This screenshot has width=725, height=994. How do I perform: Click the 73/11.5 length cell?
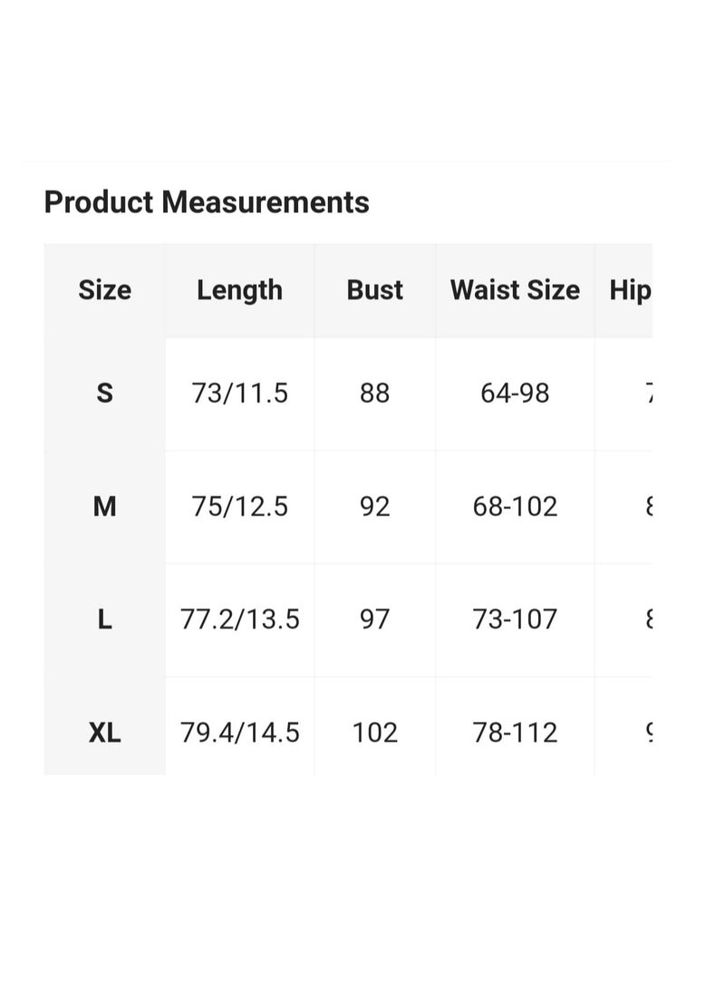[x=239, y=393]
